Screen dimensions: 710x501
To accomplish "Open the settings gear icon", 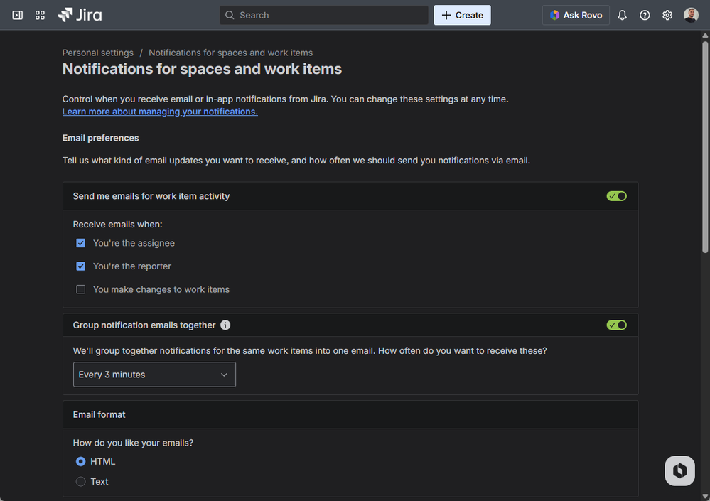I will coord(667,15).
